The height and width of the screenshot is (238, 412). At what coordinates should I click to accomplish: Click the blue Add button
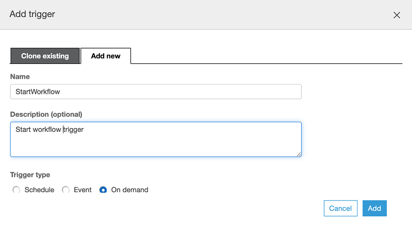pos(374,208)
